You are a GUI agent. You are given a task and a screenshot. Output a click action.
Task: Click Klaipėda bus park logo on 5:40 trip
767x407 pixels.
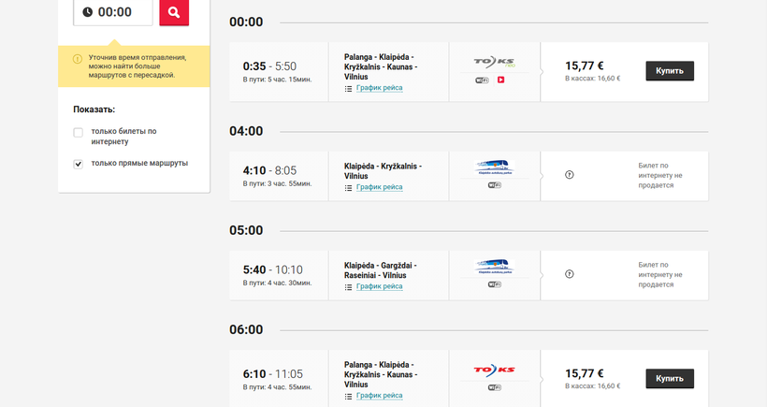pyautogui.click(x=495, y=266)
